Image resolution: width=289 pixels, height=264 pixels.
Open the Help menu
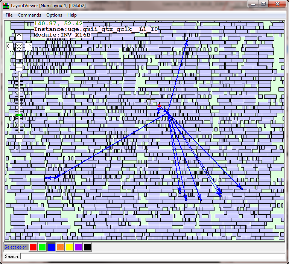[x=72, y=15]
